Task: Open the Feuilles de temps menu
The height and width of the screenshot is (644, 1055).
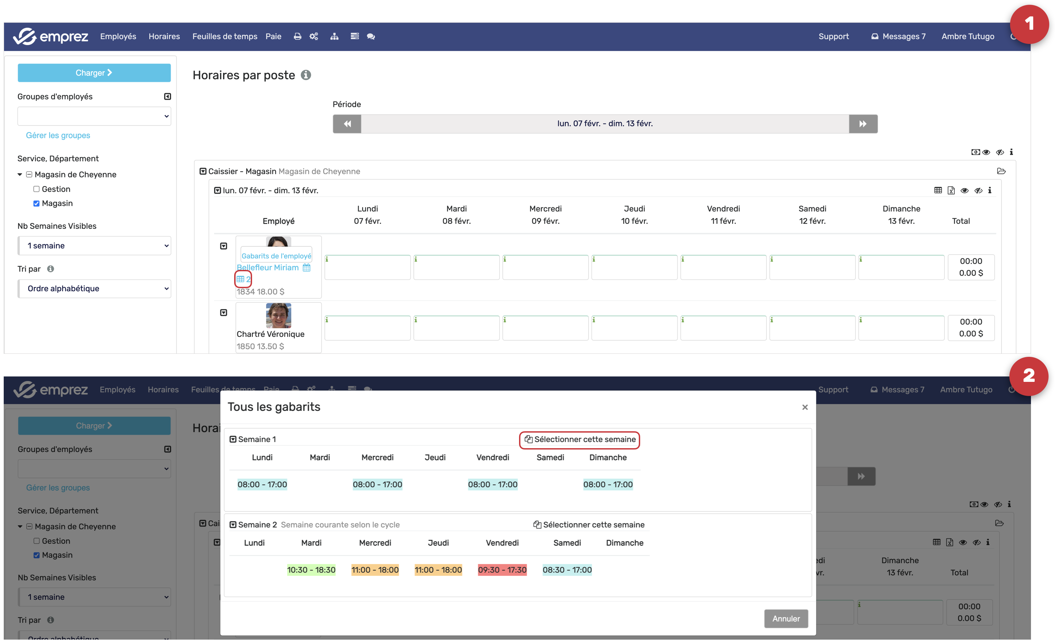Action: click(x=224, y=37)
